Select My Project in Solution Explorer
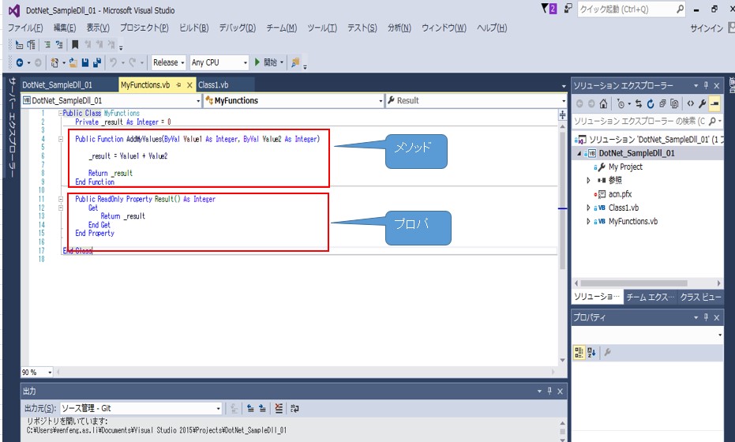 tap(624, 167)
